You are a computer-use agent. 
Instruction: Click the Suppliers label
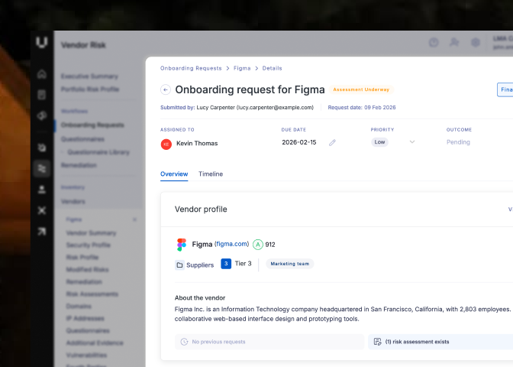pyautogui.click(x=200, y=265)
